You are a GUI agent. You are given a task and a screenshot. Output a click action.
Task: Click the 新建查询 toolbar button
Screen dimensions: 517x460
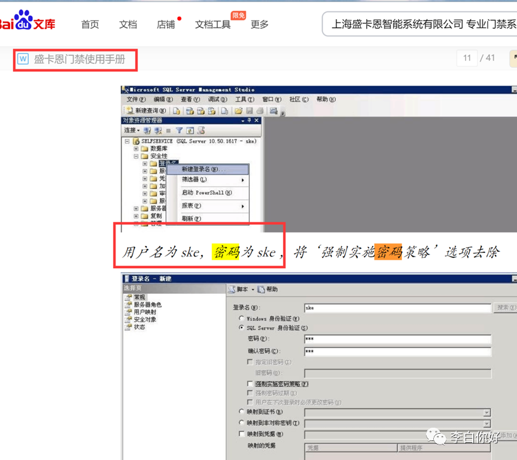pyautogui.click(x=146, y=111)
